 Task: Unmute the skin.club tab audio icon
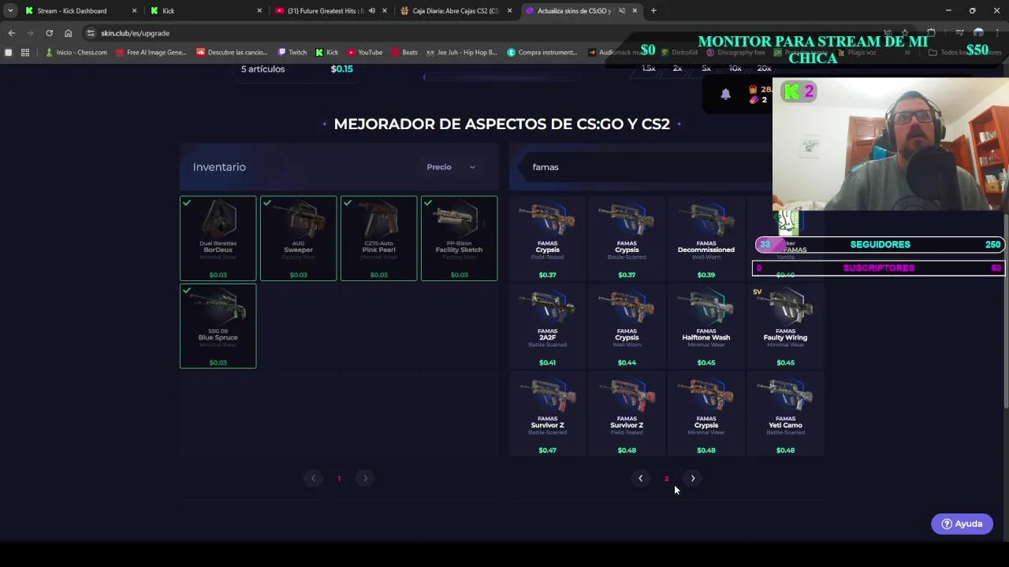[622, 11]
